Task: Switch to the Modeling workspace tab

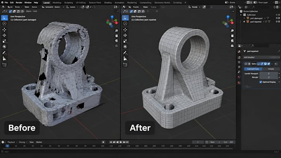Action: click(57, 3)
